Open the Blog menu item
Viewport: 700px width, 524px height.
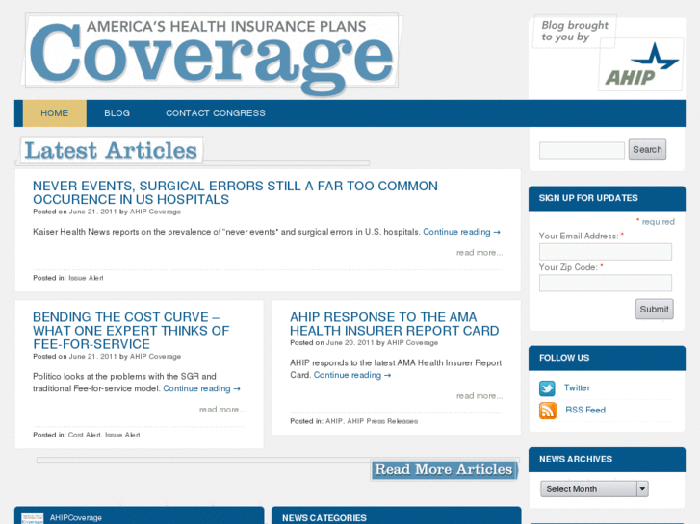pyautogui.click(x=117, y=113)
